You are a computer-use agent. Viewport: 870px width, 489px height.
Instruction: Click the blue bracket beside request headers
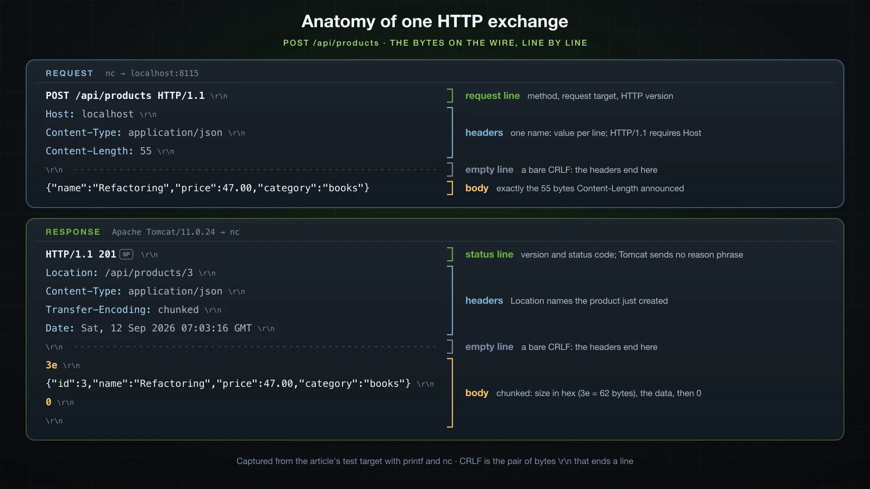[450, 133]
